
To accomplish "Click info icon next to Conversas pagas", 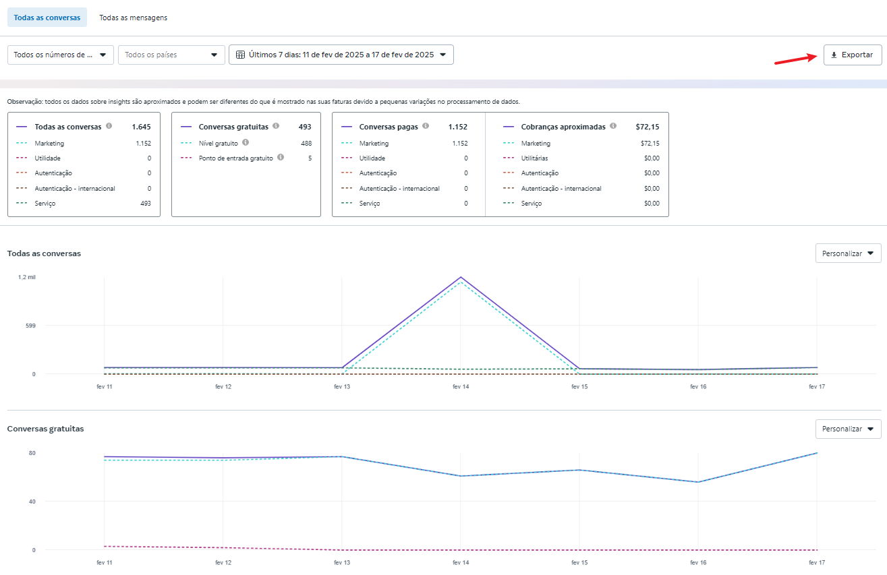I will (426, 126).
